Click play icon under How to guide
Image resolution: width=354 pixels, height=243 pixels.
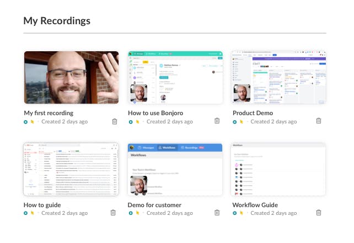25,213
